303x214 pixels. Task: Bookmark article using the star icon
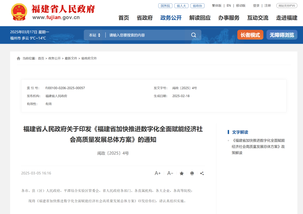[182, 173]
